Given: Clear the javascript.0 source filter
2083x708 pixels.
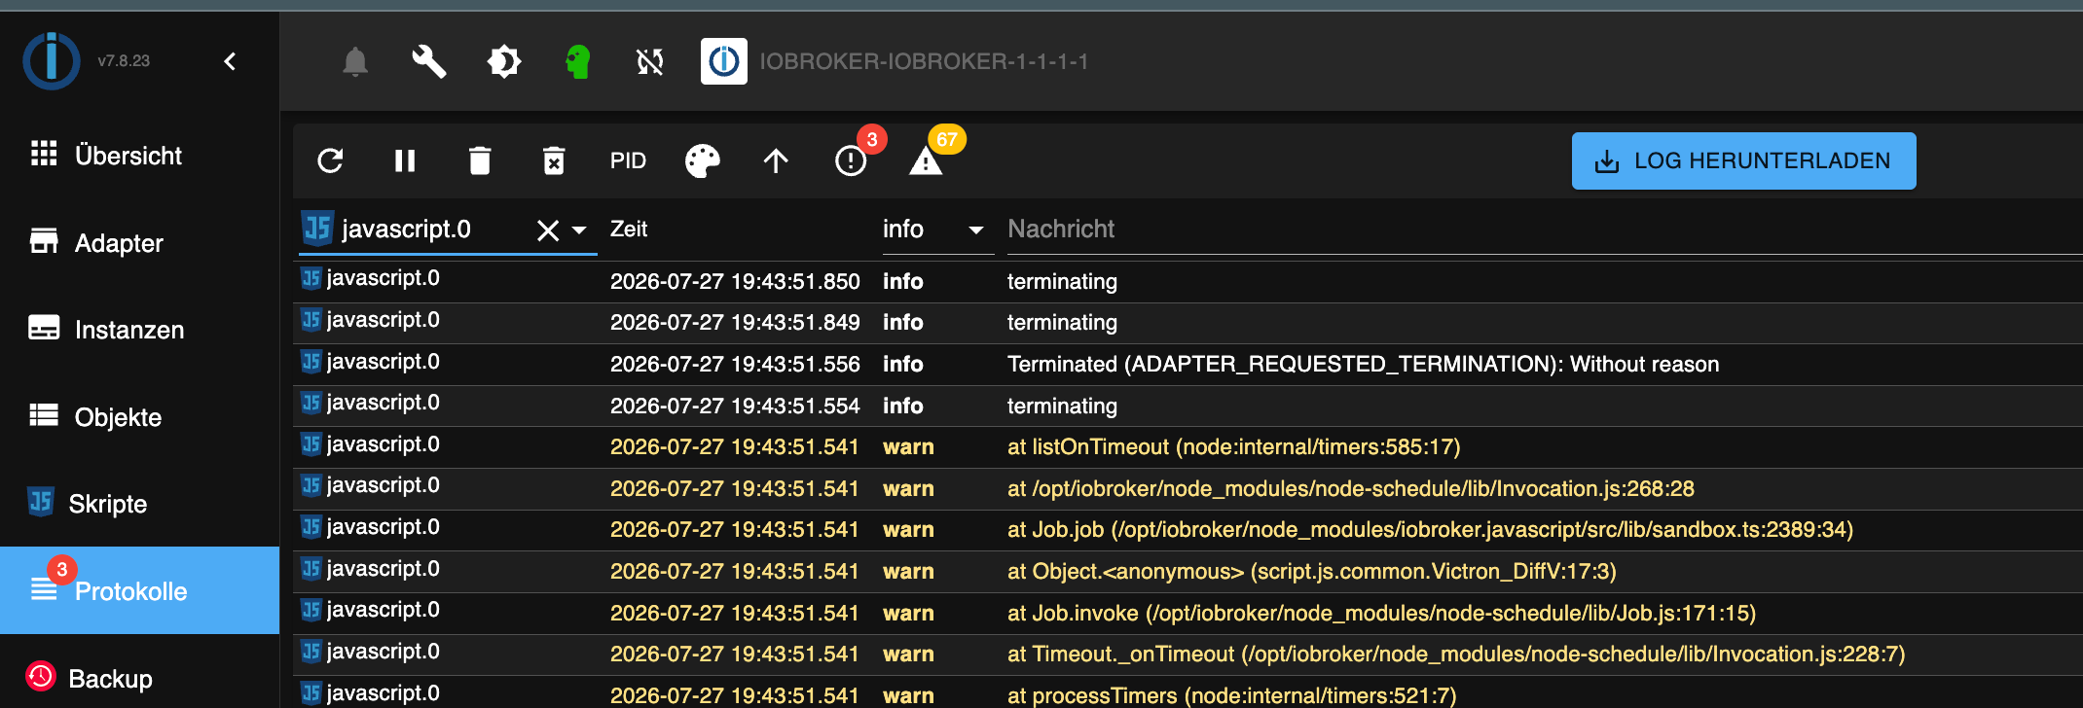Looking at the screenshot, I should pos(548,230).
